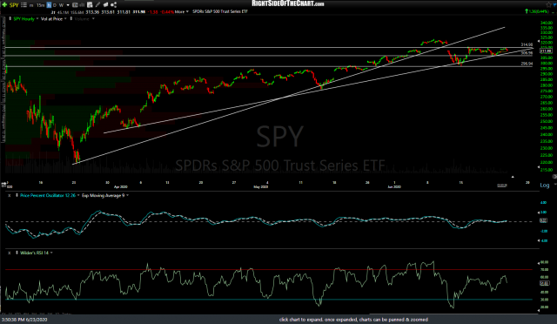Click the move handle of Wilder's RSI
The image size is (557, 324).
pos(17,253)
